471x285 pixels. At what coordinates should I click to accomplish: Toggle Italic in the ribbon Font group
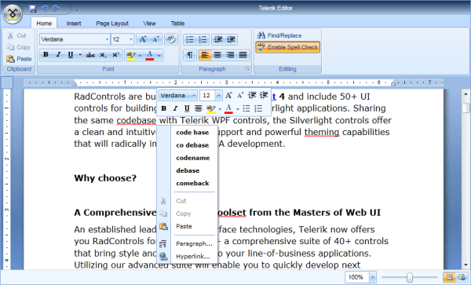58,55
